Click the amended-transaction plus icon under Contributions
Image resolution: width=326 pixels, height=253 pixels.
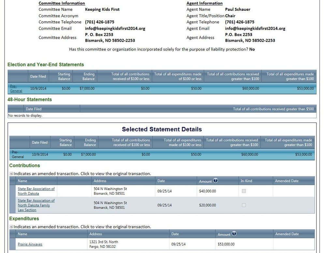(11, 174)
